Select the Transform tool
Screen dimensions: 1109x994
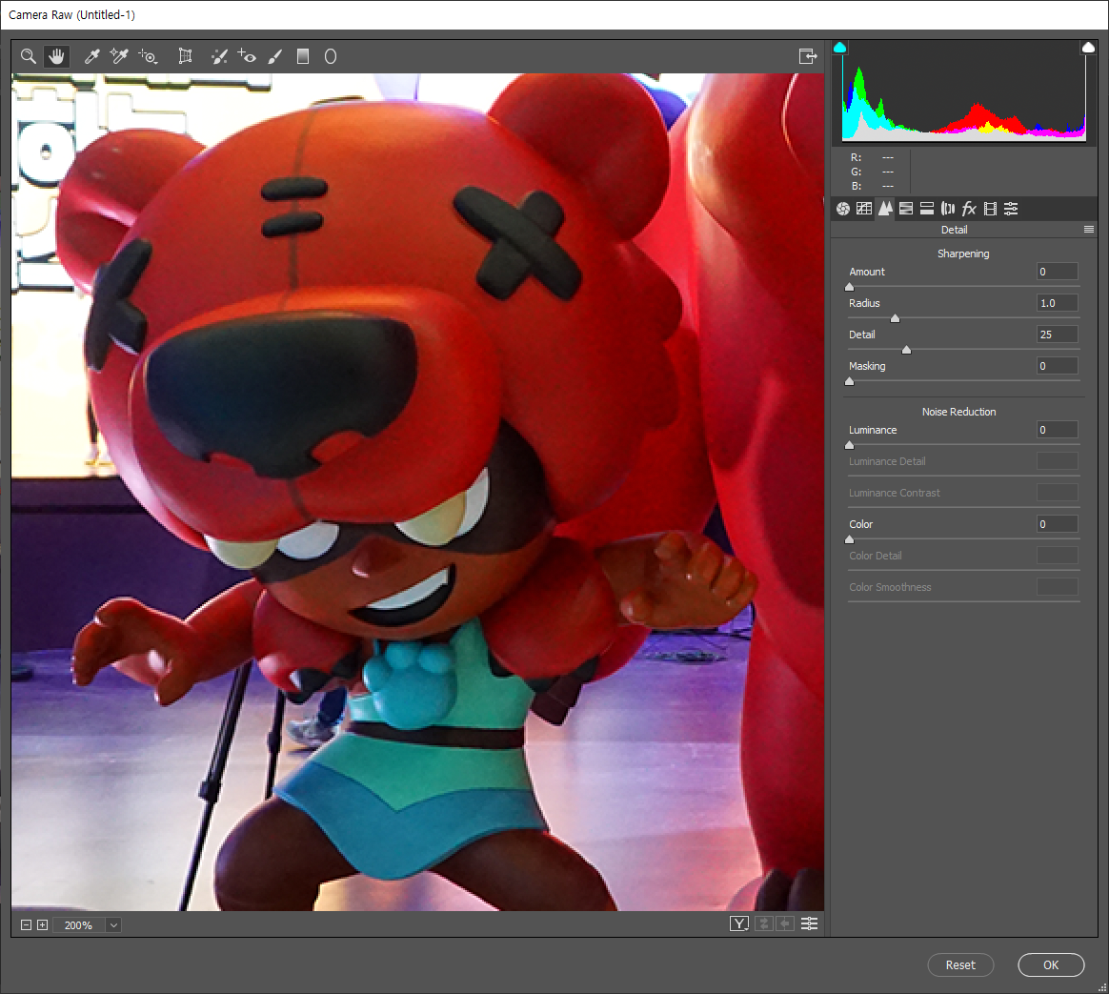185,56
